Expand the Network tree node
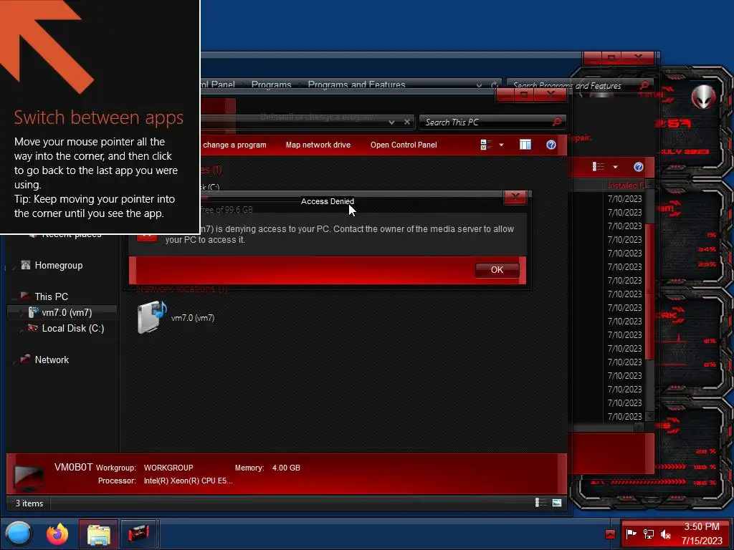734x550 pixels. coord(14,361)
